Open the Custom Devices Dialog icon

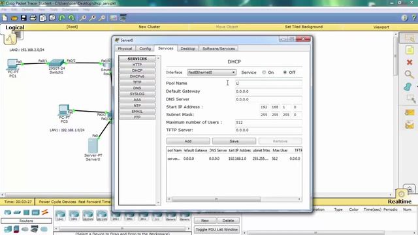(x=123, y=18)
